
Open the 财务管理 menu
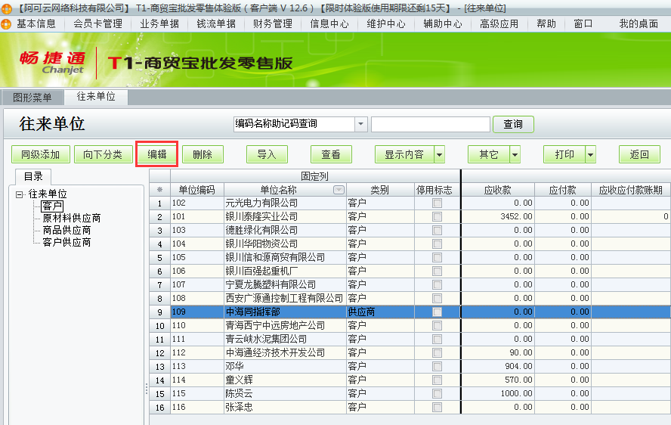point(273,24)
